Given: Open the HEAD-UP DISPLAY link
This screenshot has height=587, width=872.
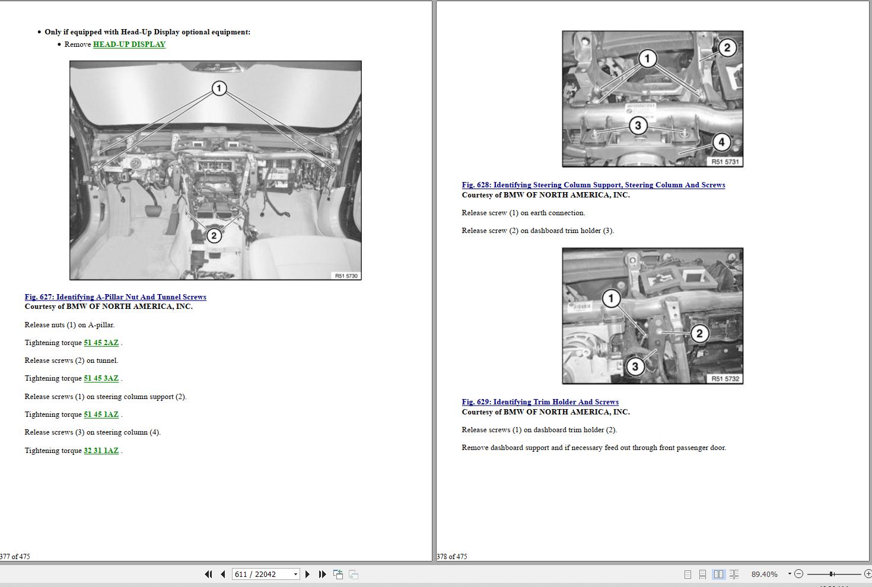Looking at the screenshot, I should (129, 44).
